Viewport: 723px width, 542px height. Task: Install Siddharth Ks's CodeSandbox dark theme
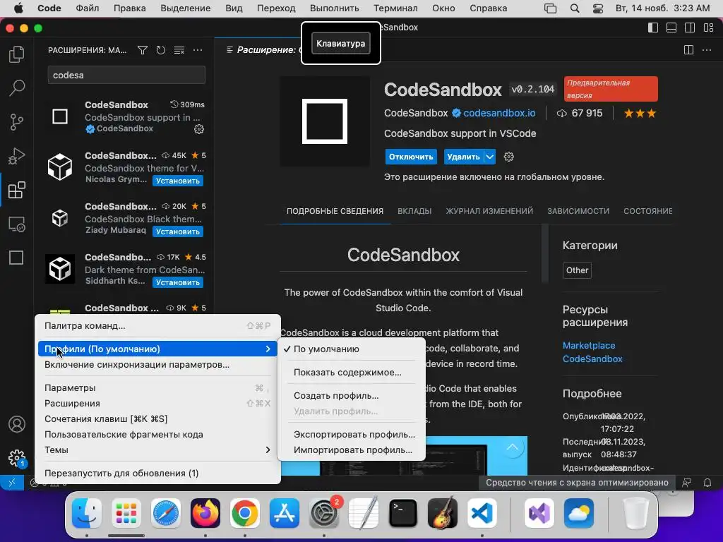(x=177, y=282)
